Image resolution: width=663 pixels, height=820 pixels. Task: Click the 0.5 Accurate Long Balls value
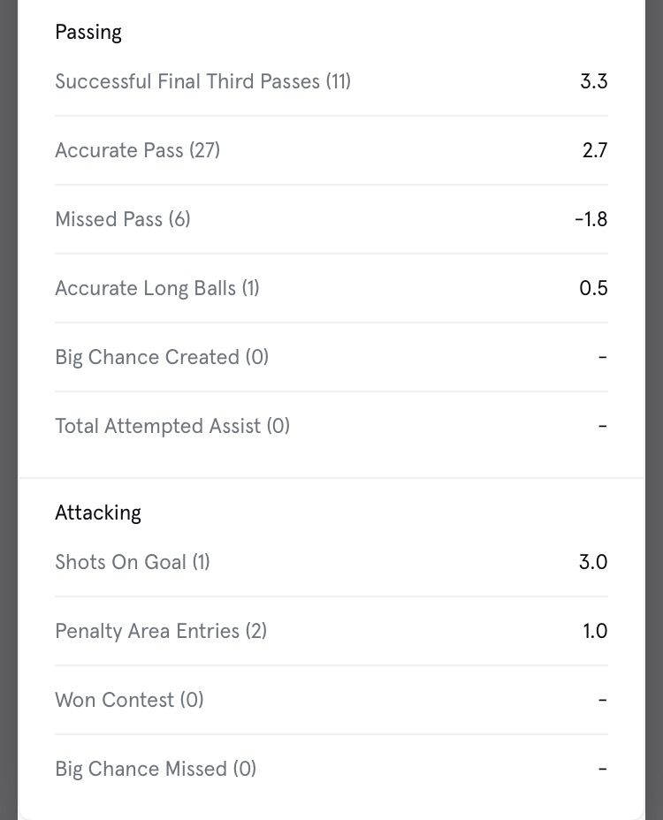pyautogui.click(x=593, y=289)
